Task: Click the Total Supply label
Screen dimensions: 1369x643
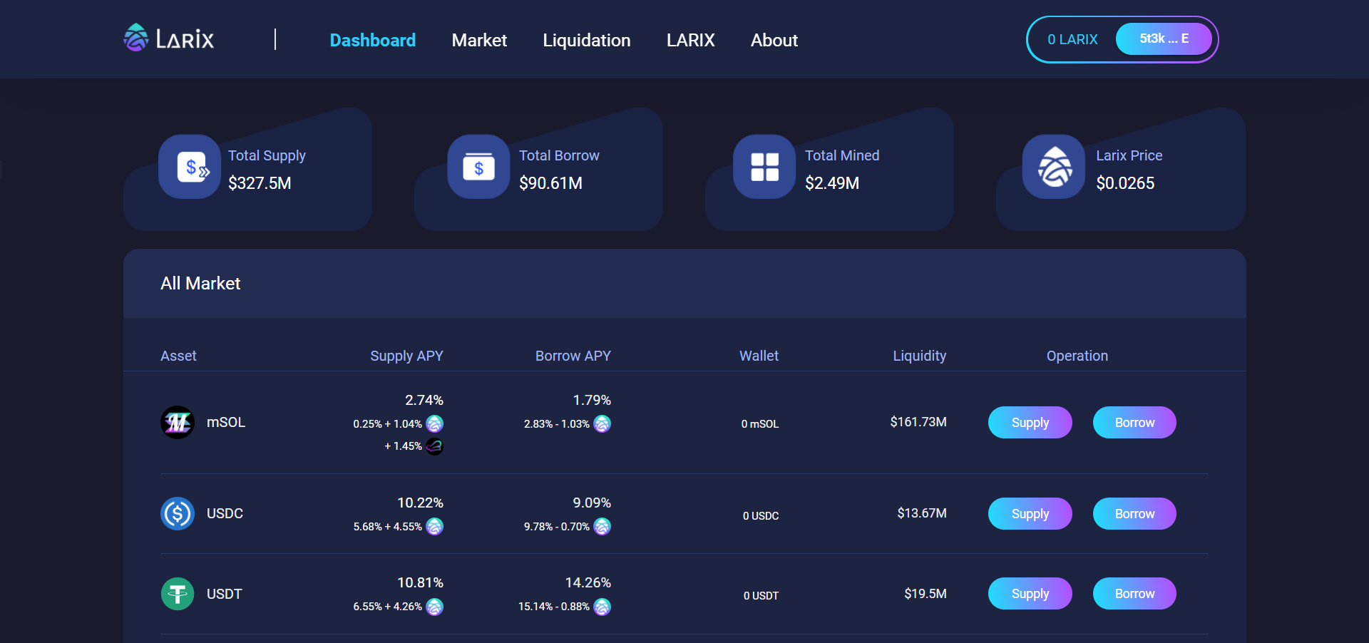Action: (267, 155)
